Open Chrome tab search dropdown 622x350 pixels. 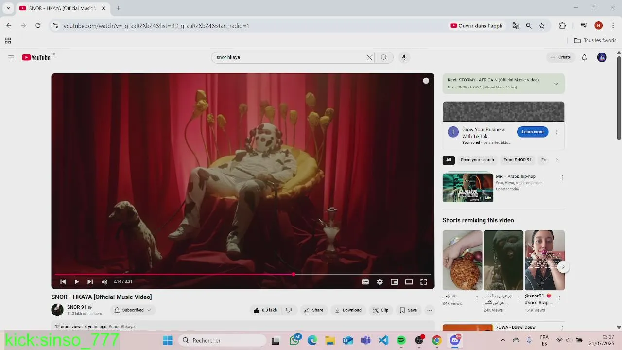coord(8,8)
